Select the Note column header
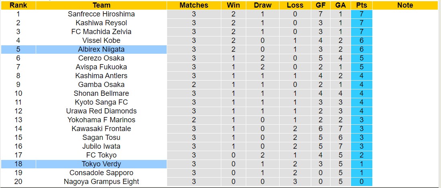This screenshot has height=188, width=441. pyautogui.click(x=405, y=5)
